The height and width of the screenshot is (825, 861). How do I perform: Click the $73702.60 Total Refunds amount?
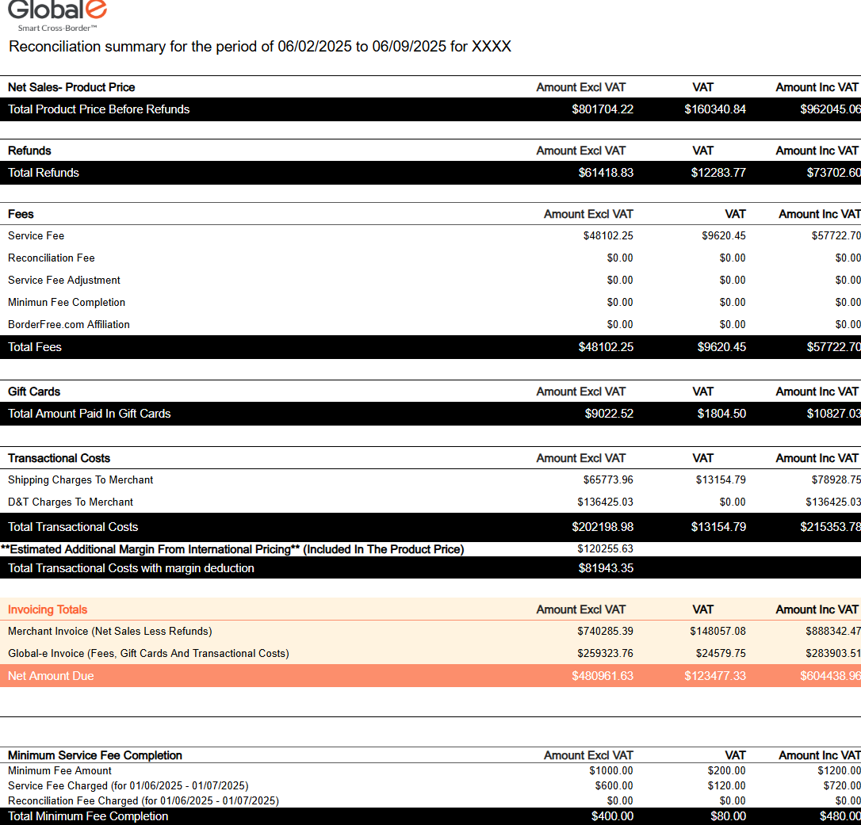pyautogui.click(x=829, y=173)
